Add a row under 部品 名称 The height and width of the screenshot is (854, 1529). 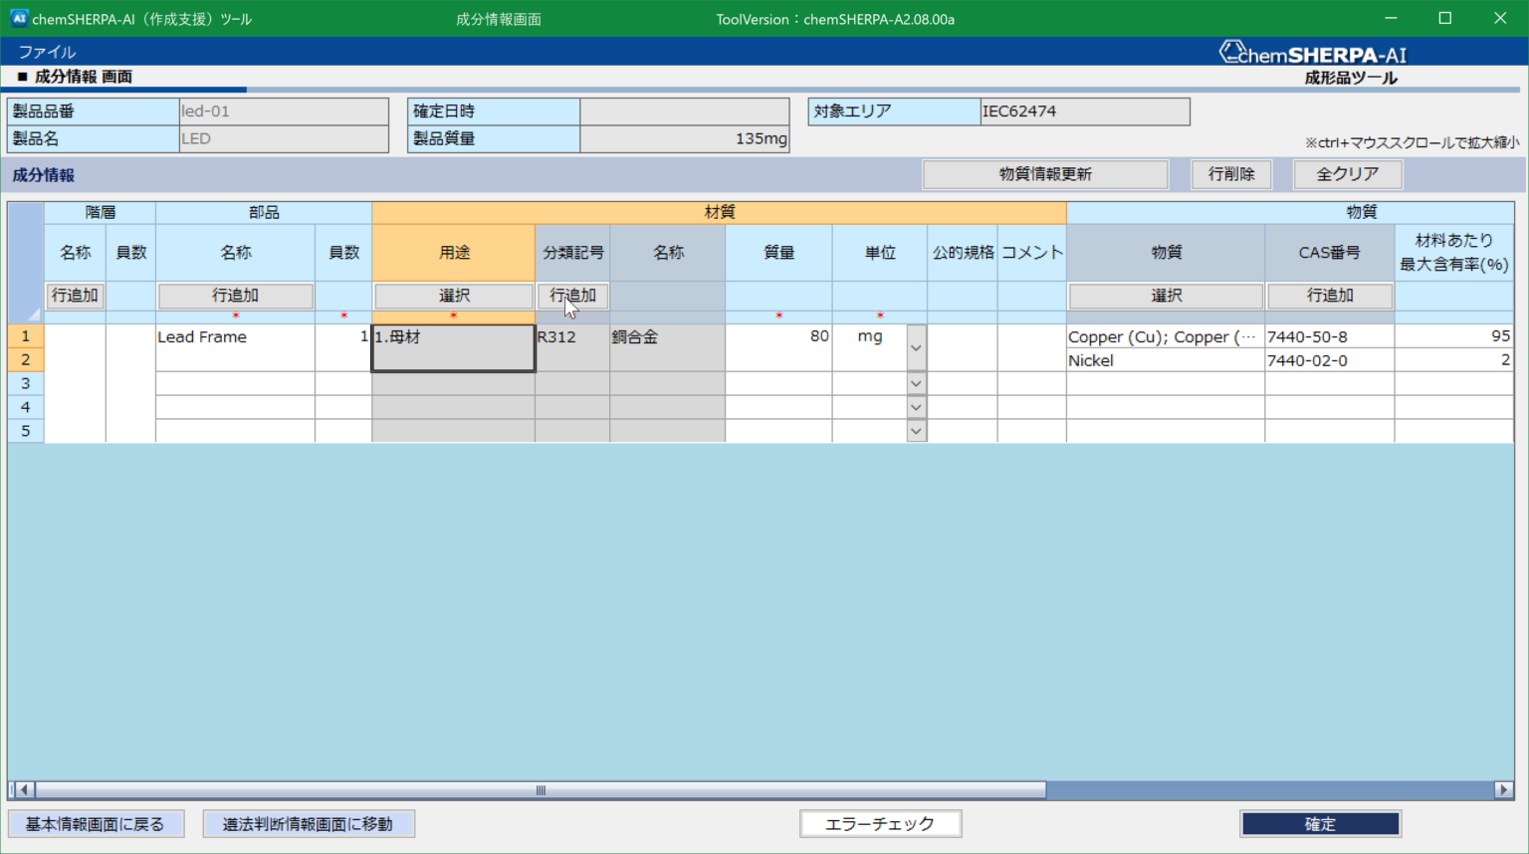[x=236, y=296]
